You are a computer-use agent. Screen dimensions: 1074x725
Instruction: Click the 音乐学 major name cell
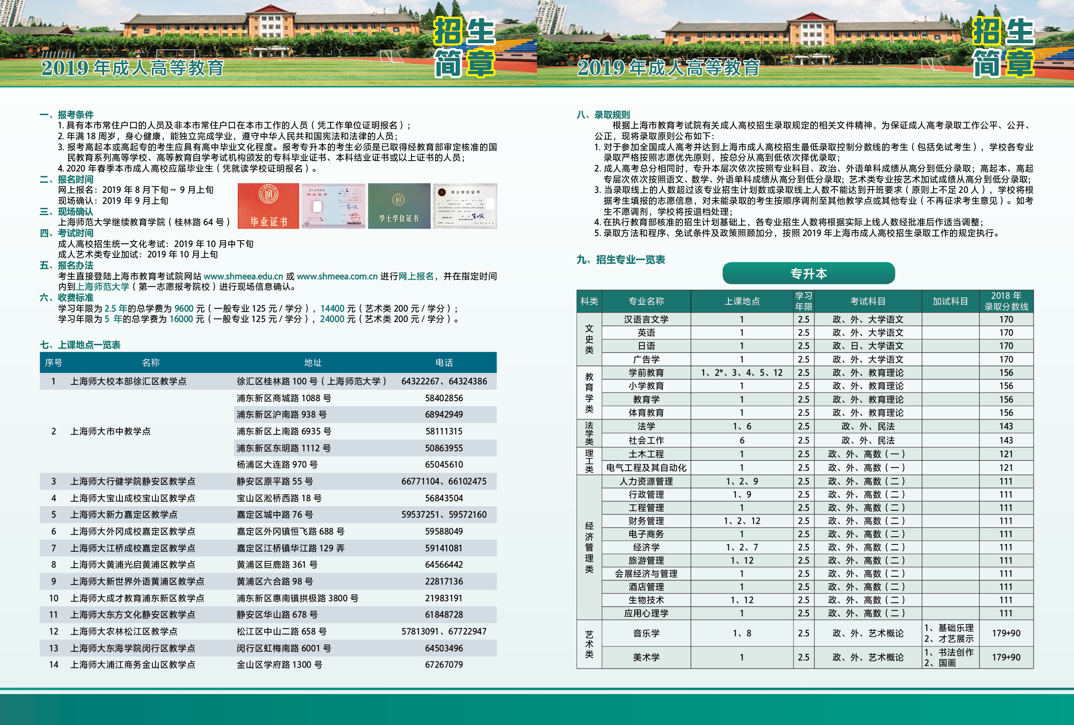point(646,634)
